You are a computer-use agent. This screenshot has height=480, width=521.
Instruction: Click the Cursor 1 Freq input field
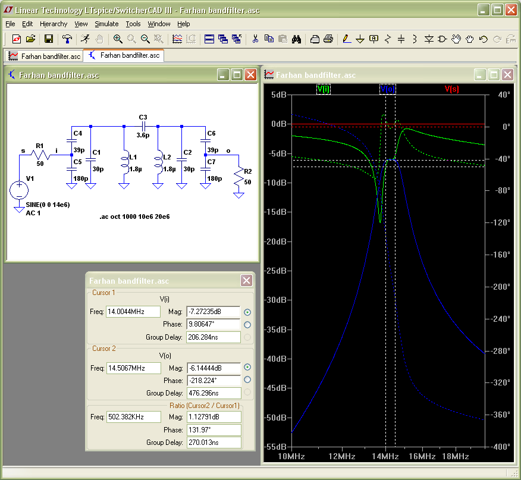click(133, 312)
